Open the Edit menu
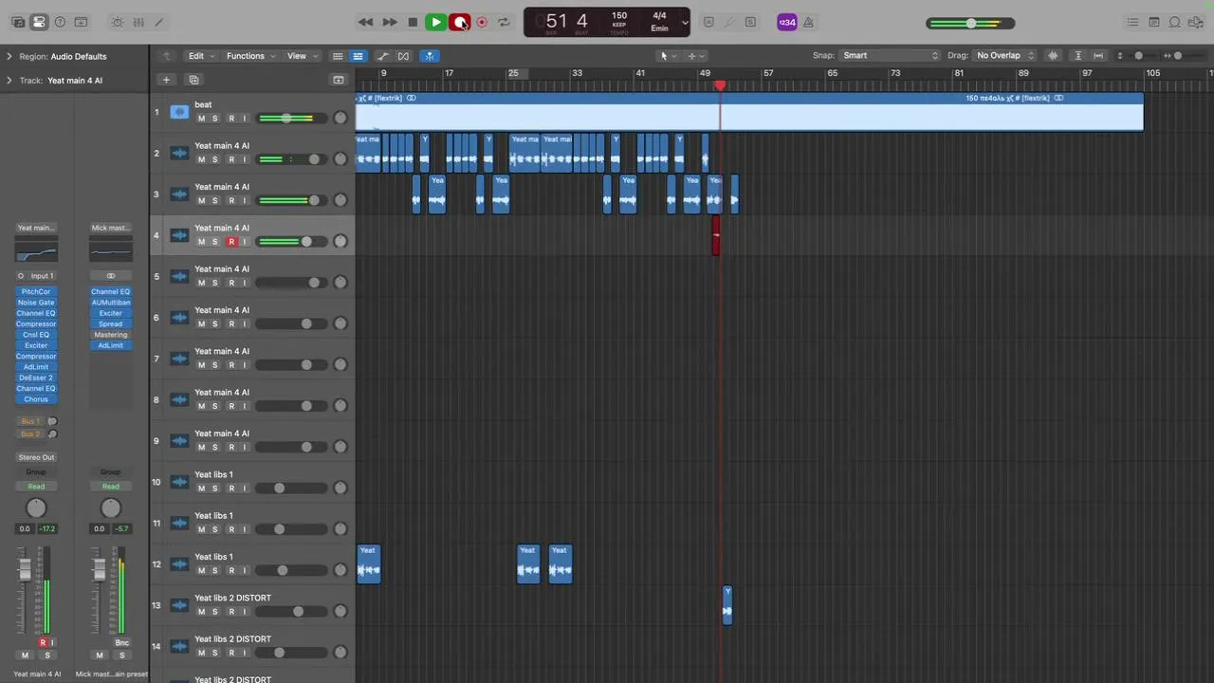The width and height of the screenshot is (1214, 683). (200, 56)
